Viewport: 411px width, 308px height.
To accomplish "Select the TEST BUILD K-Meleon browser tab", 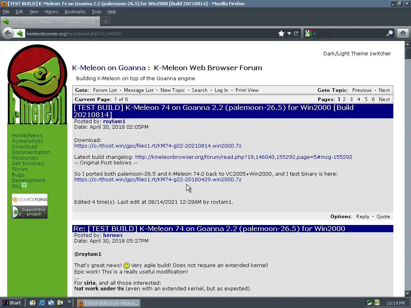I will coord(50,22).
